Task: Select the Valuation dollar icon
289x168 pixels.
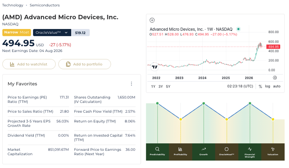Action: [x=273, y=149]
